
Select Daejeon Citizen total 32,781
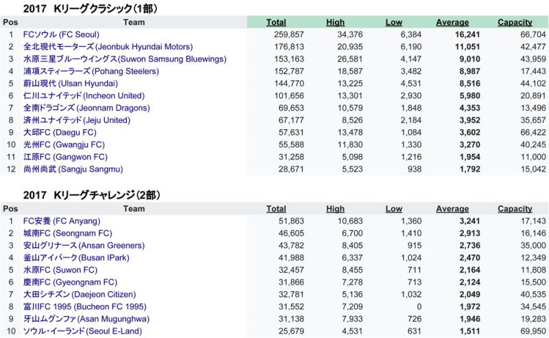click(291, 295)
